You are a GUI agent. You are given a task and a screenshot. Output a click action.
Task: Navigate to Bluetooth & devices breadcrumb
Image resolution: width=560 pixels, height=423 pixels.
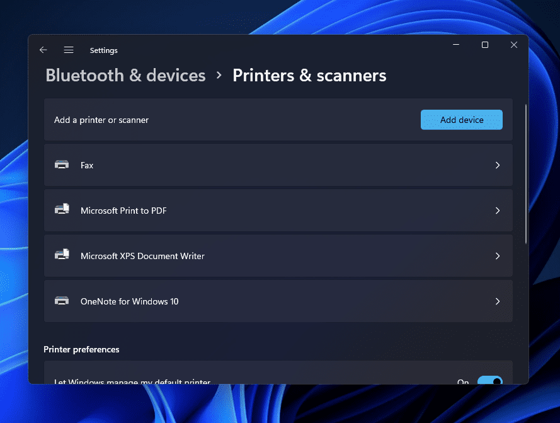125,76
